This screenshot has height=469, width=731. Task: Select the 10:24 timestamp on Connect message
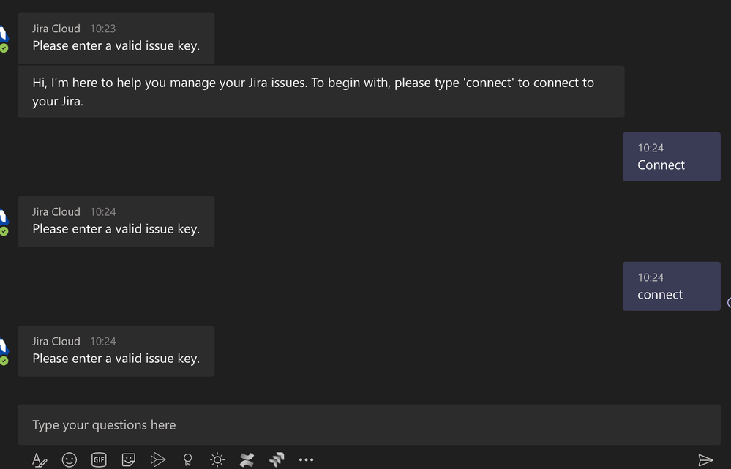tap(651, 148)
